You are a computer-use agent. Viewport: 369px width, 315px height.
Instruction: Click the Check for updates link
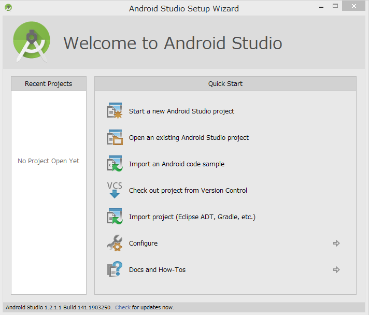pos(123,307)
